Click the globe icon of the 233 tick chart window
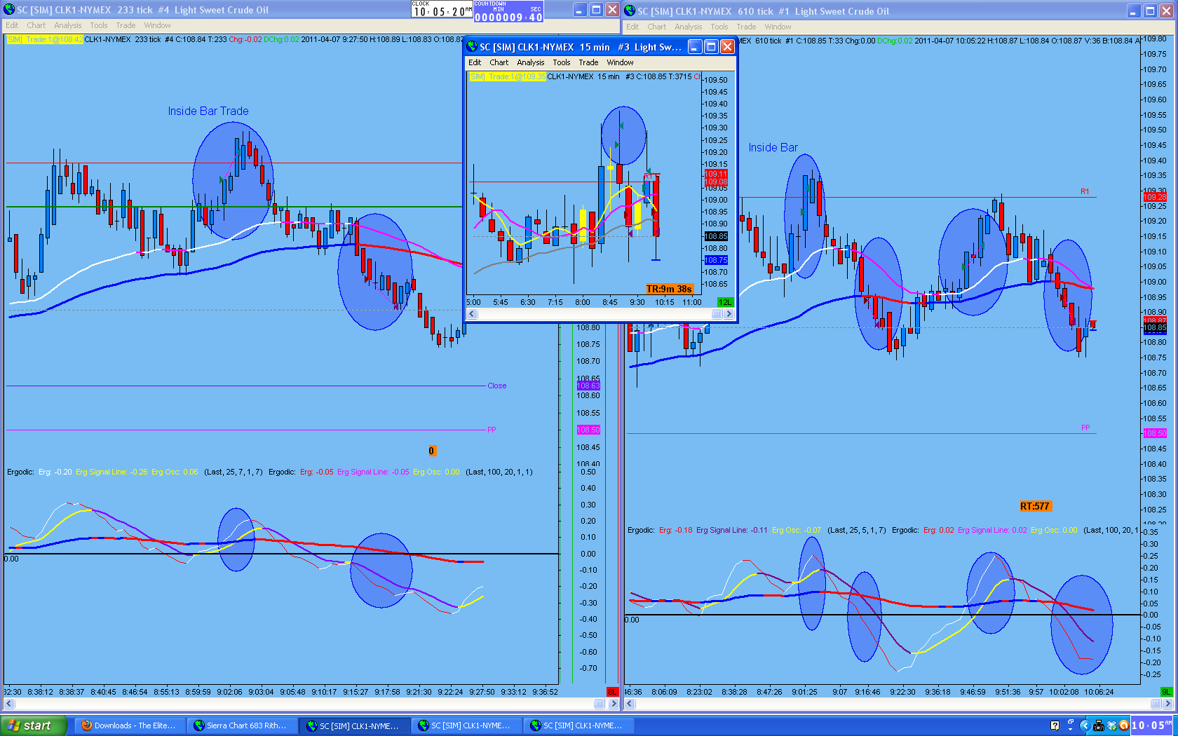The width and height of the screenshot is (1178, 736). pyautogui.click(x=9, y=10)
